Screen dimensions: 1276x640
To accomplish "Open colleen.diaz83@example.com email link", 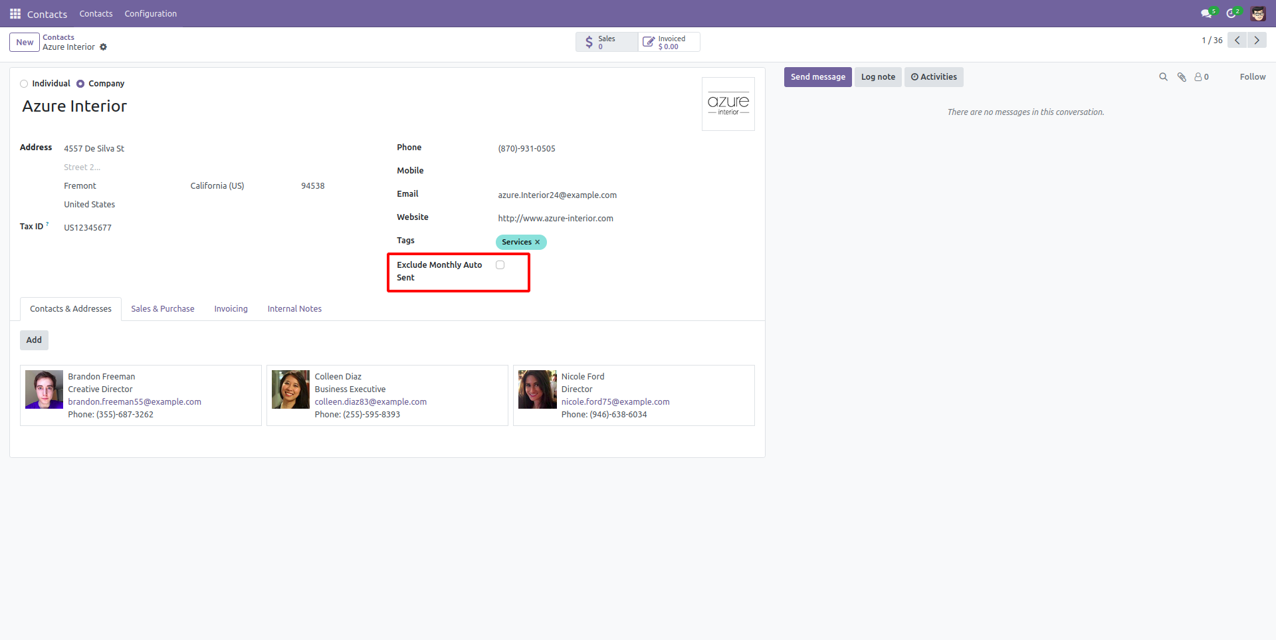I will tap(371, 402).
